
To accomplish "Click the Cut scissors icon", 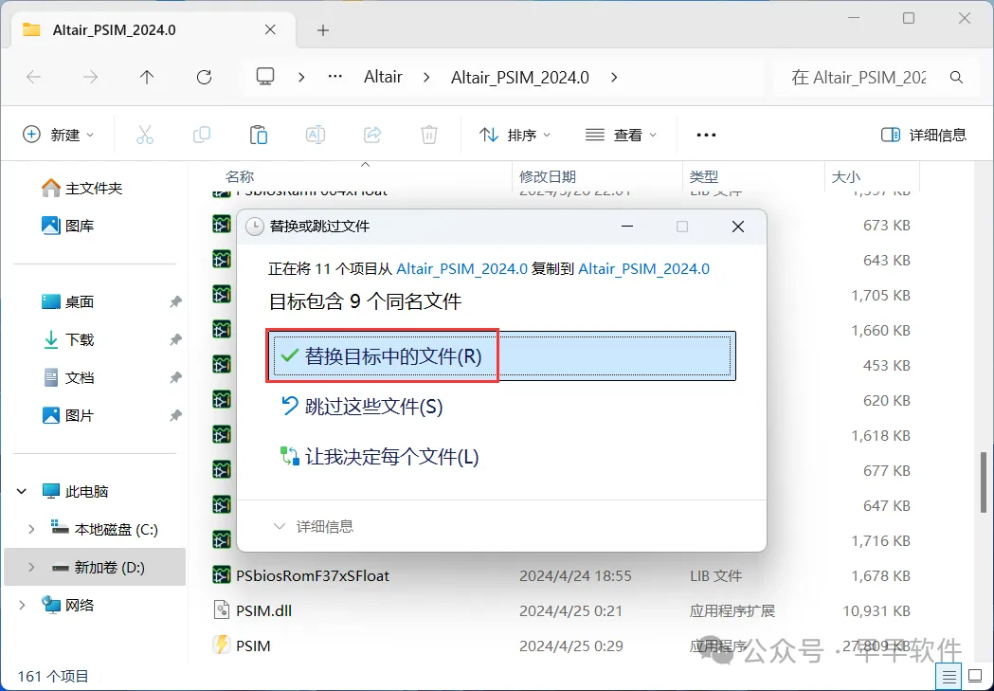I will [145, 135].
